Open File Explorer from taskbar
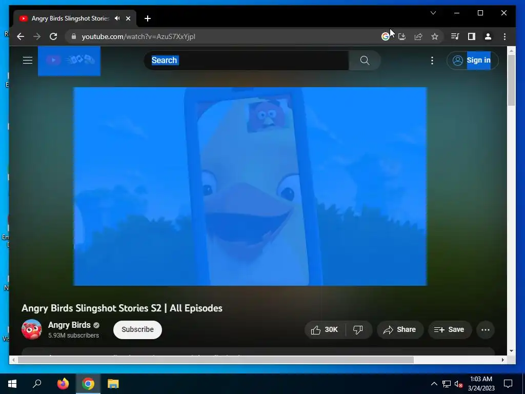Screen dimensions: 525x394 click(x=113, y=384)
